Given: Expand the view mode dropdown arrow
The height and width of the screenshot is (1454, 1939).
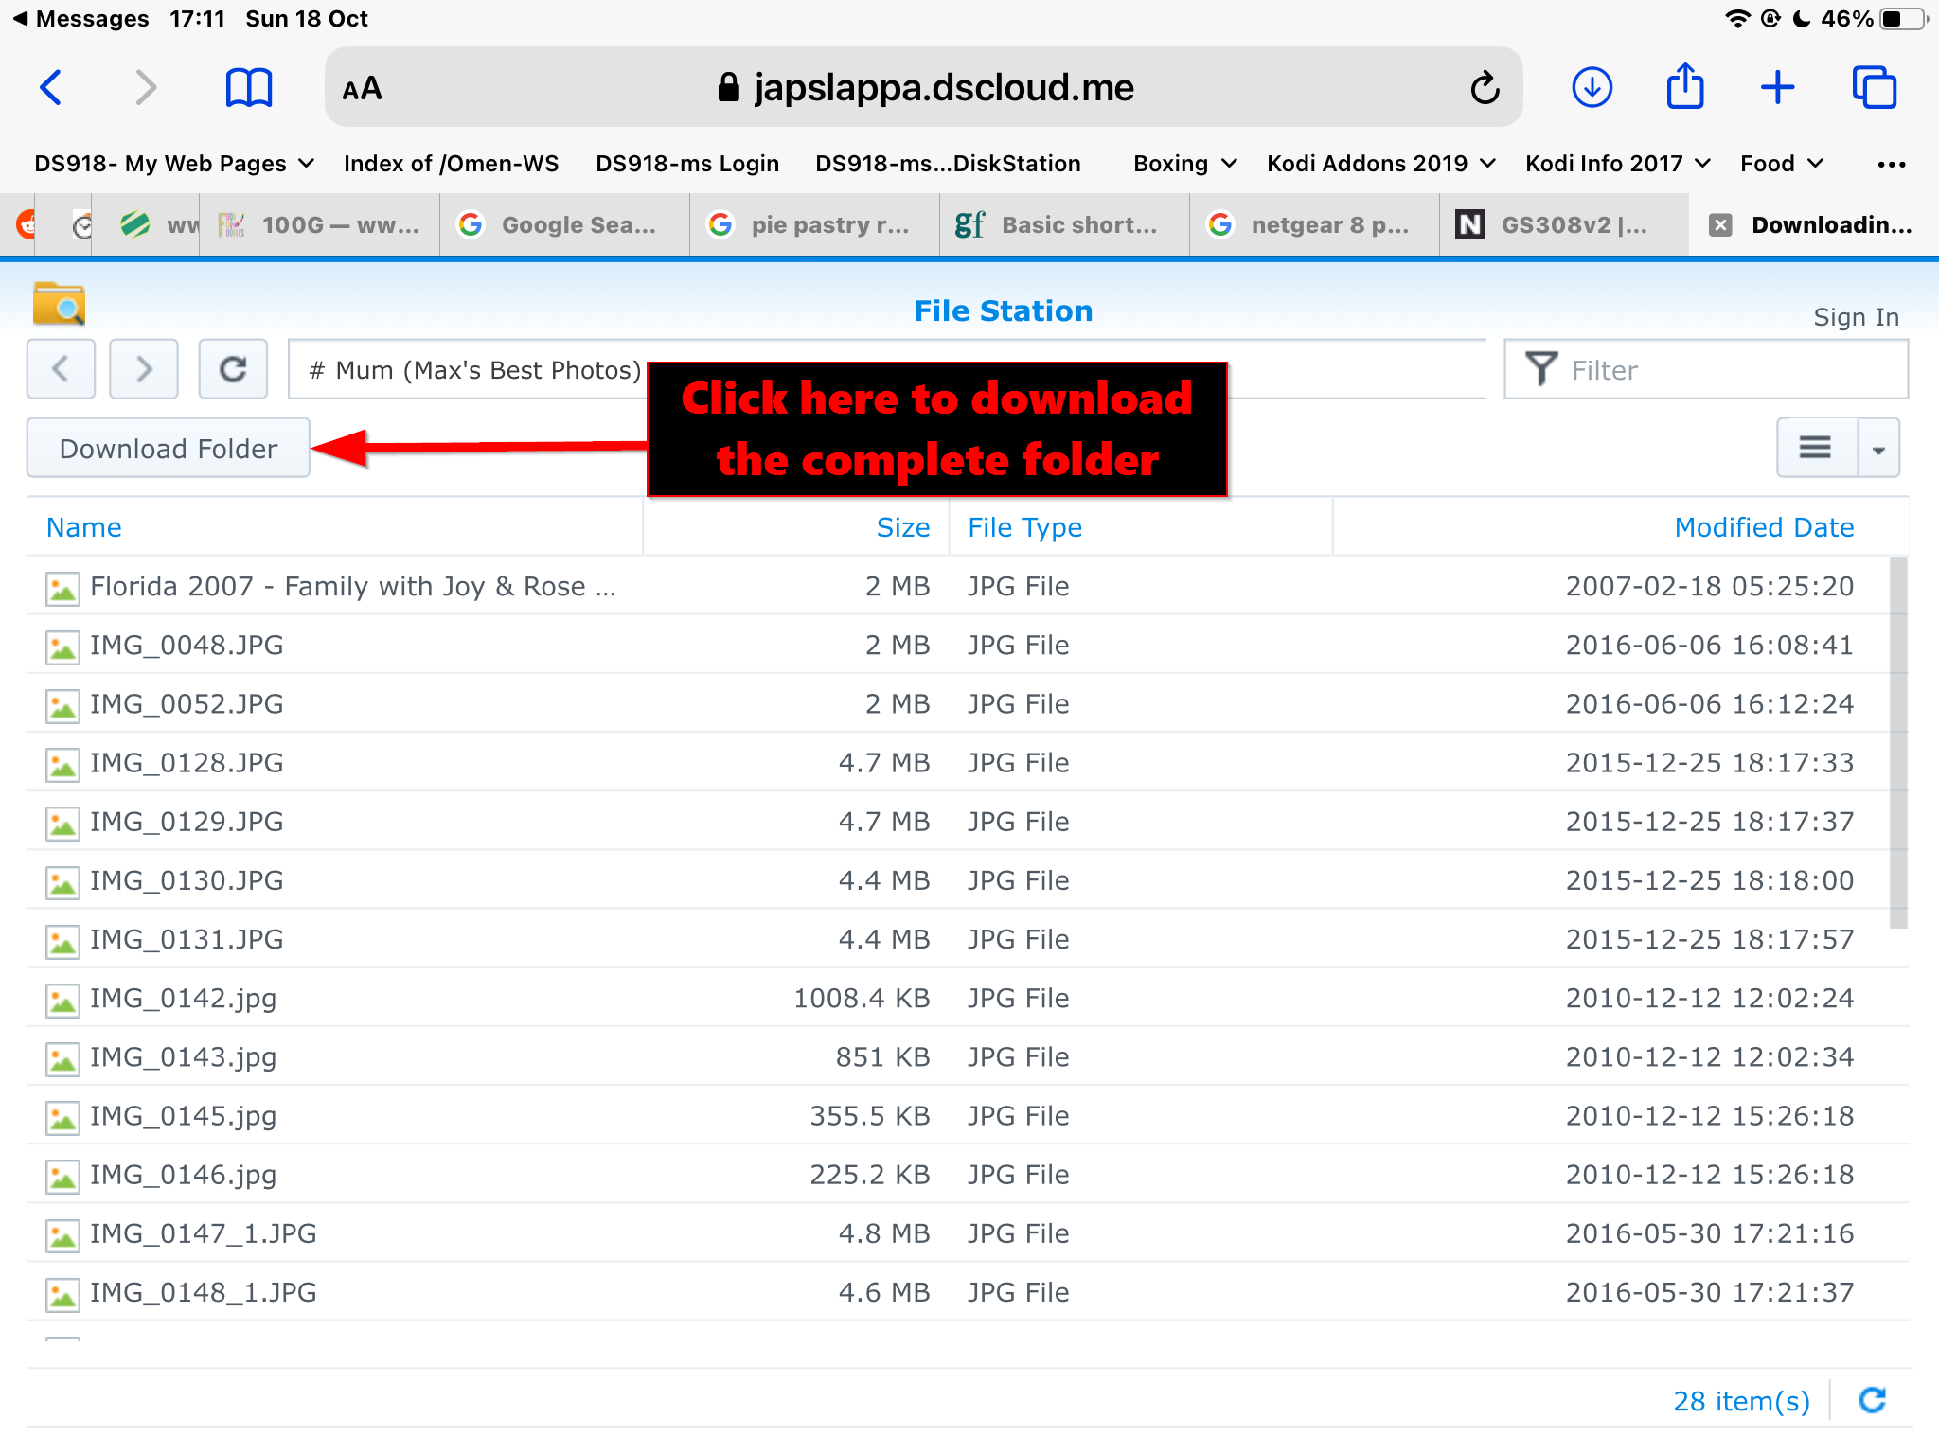Looking at the screenshot, I should 1879,447.
